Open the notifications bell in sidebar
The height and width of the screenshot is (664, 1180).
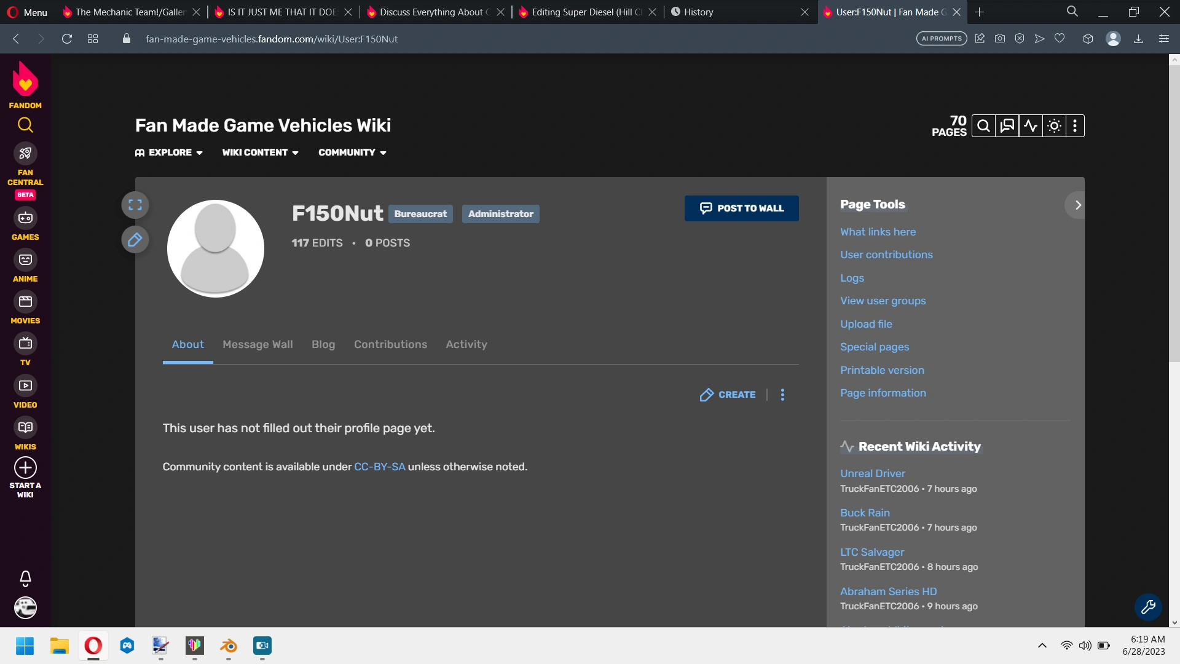pyautogui.click(x=25, y=578)
